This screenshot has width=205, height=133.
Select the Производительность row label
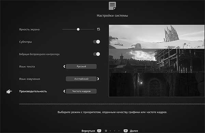tap(33, 91)
